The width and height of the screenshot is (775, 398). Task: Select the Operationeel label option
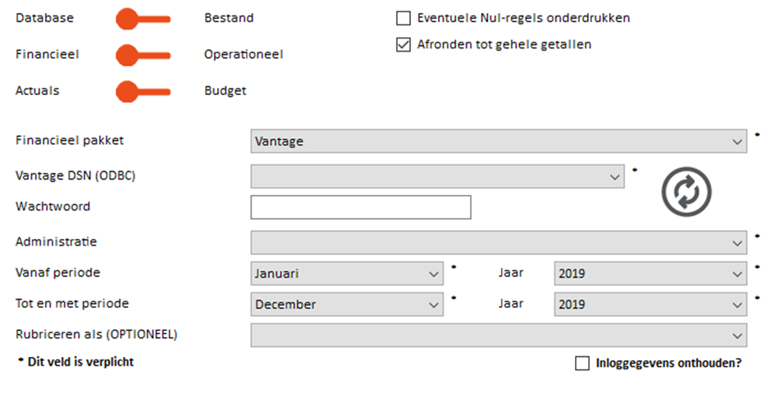(244, 54)
